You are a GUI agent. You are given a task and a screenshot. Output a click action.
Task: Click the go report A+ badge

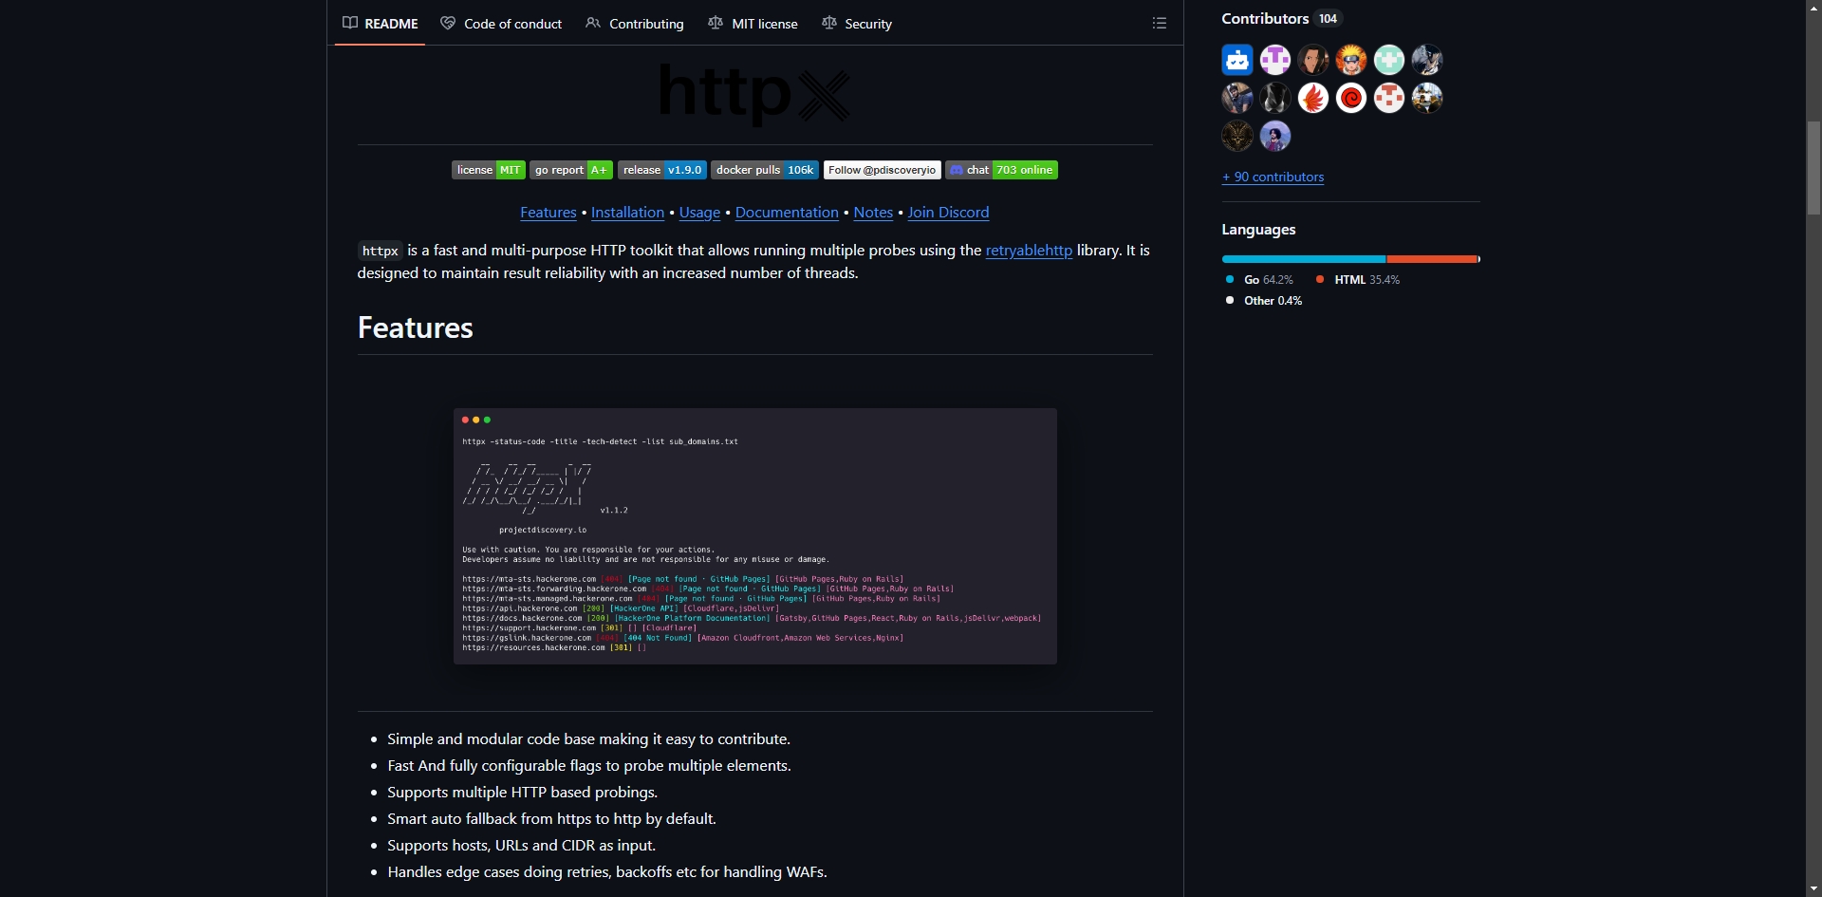pyautogui.click(x=571, y=170)
